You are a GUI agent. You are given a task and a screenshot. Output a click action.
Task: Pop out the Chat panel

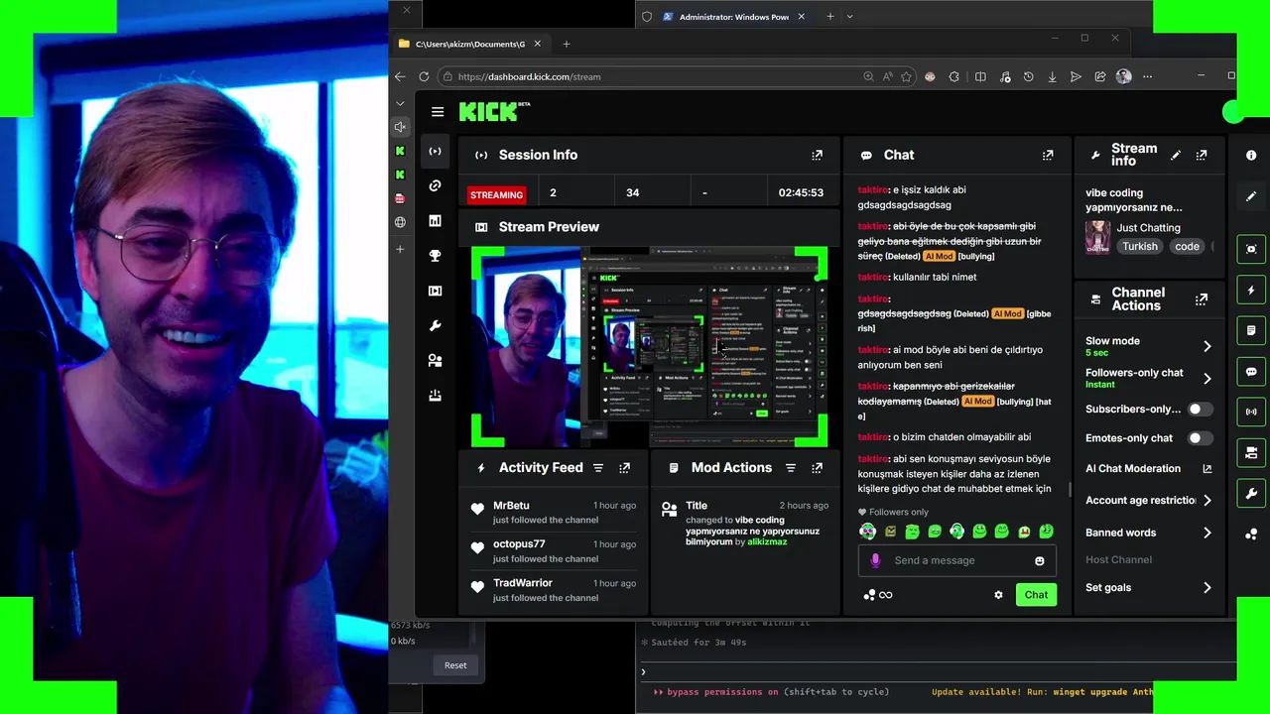point(1048,155)
